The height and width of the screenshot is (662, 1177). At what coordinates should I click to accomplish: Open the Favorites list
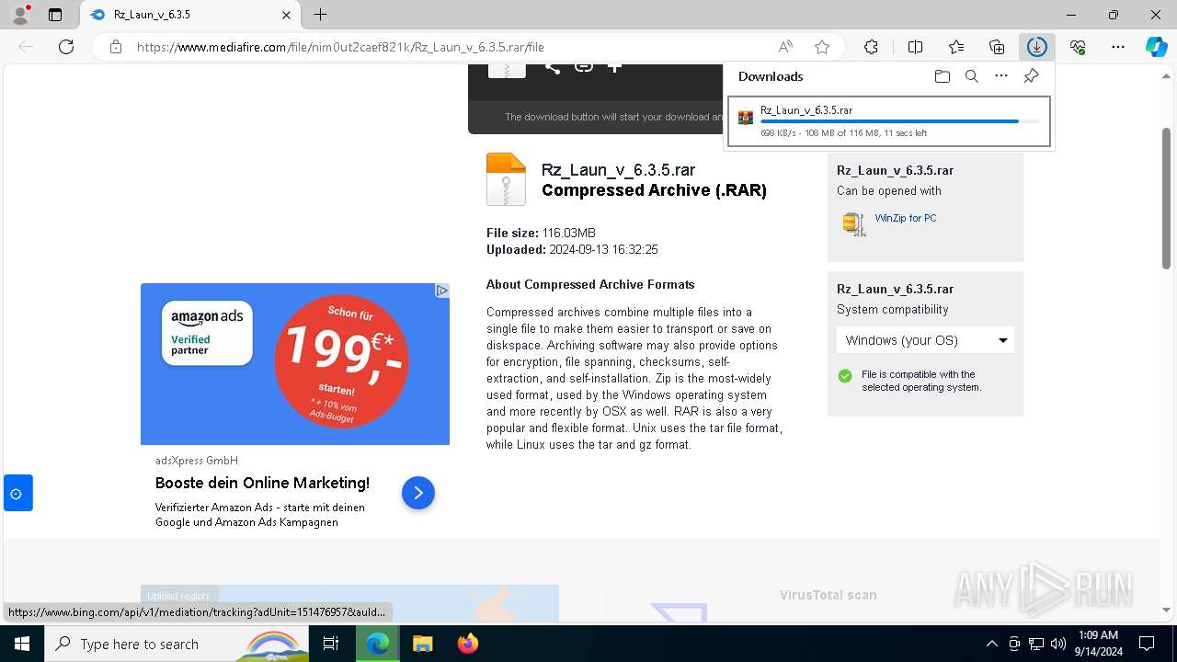(x=956, y=47)
